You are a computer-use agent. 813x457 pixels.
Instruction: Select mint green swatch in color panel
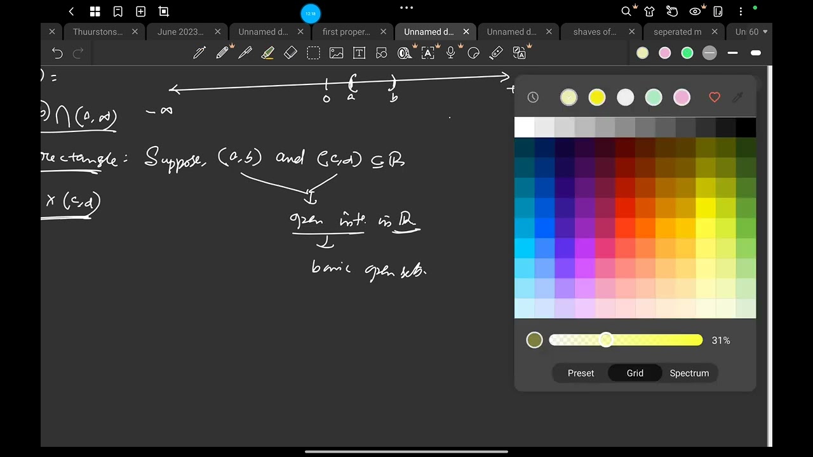654,97
